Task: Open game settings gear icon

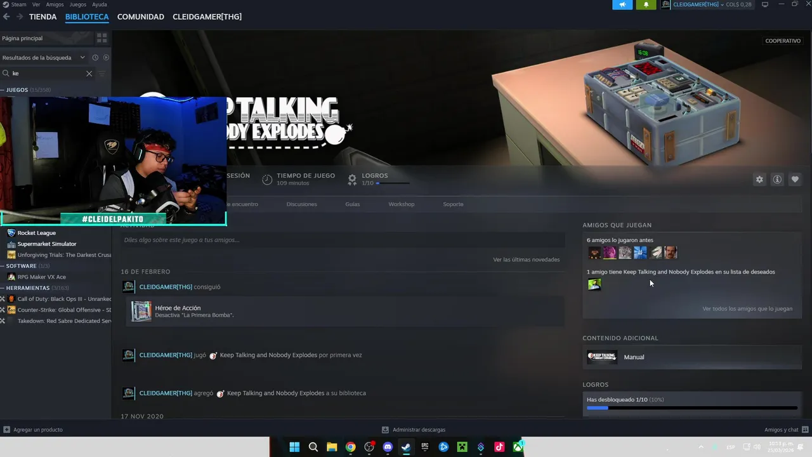Action: 759,180
